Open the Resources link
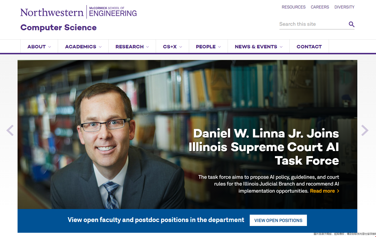Screen dimensions: 376x237 click(294, 7)
